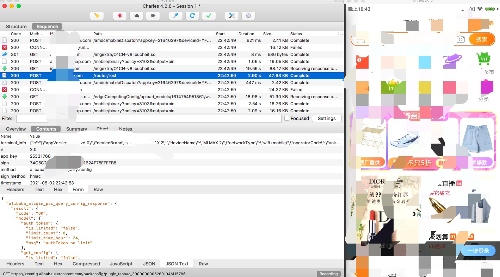This screenshot has height=277, width=500.
Task: Sort by the Code column header
Action: pos(19,34)
